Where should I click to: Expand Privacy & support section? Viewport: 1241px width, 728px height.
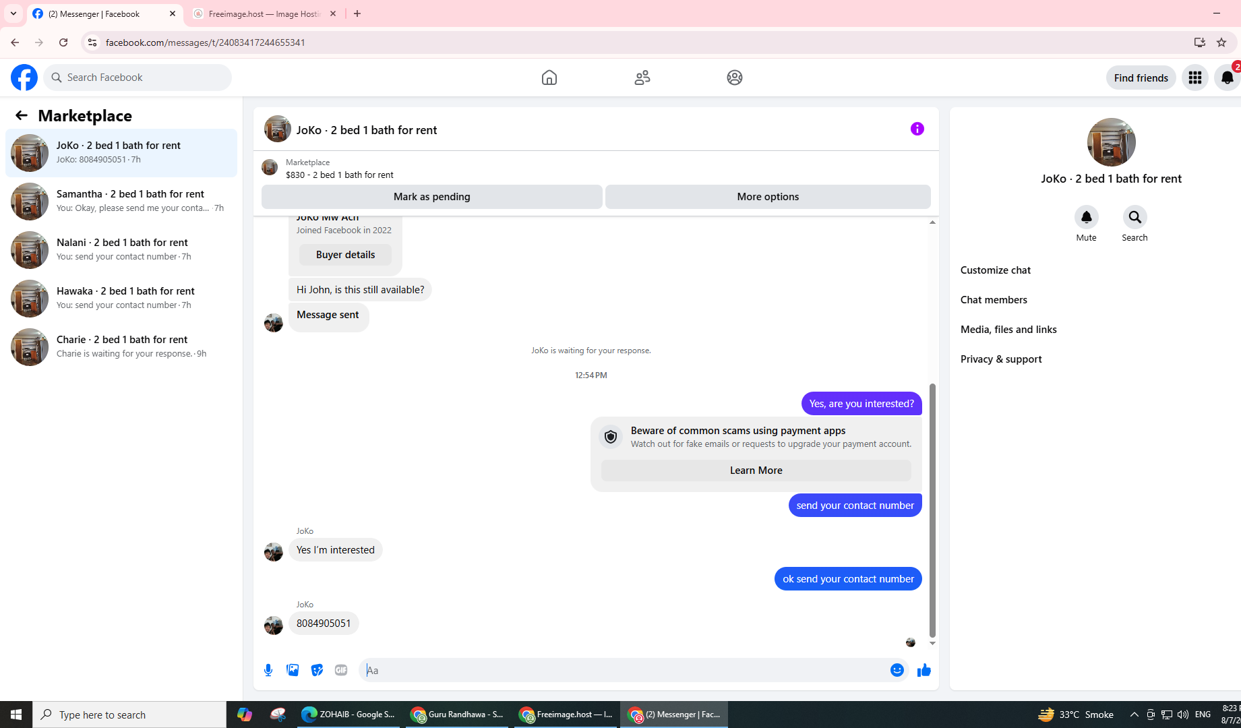point(1001,359)
